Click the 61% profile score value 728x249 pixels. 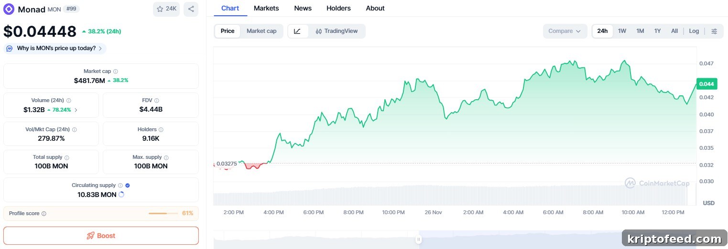pos(187,213)
